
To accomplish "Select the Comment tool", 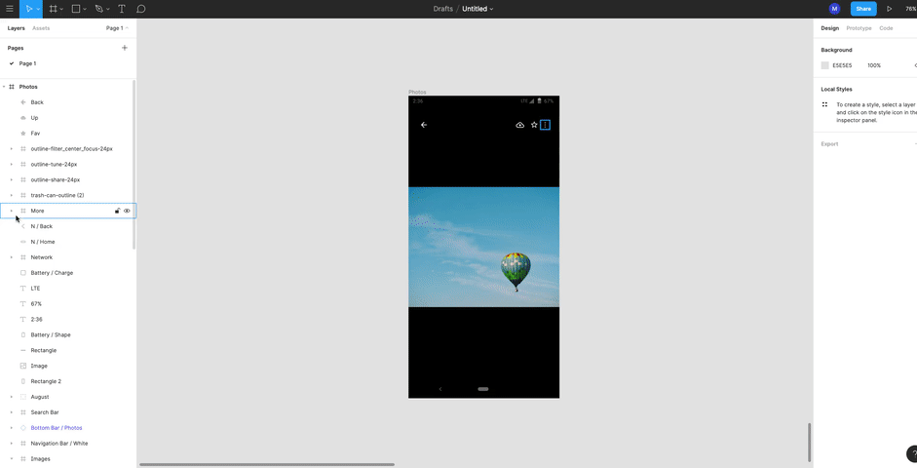I will click(x=141, y=9).
